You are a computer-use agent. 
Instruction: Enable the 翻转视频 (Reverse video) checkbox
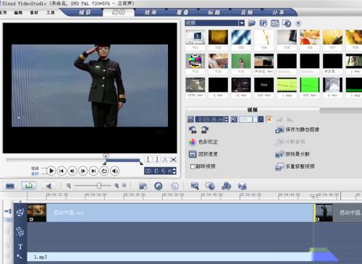click(193, 166)
